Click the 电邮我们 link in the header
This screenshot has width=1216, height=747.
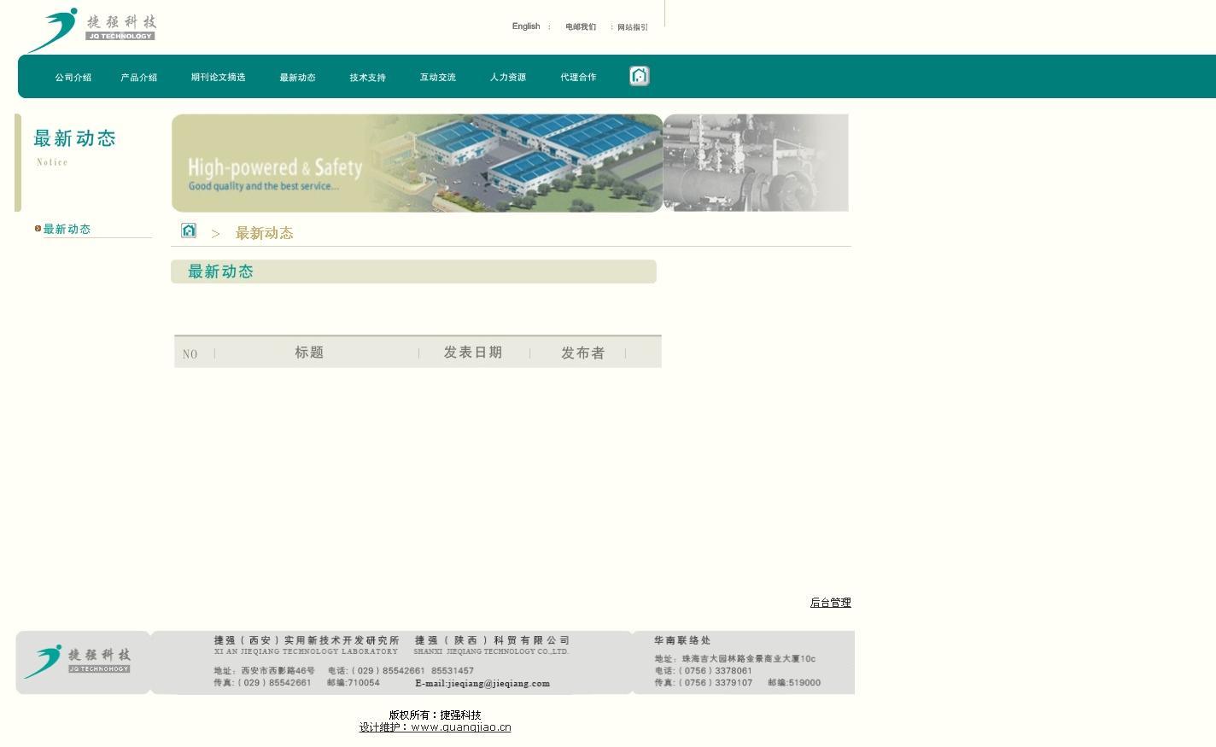581,27
